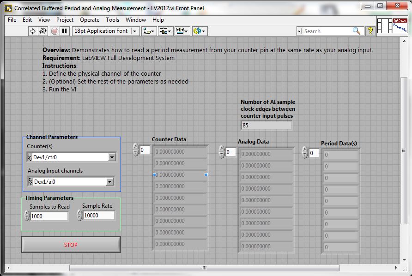Click the Run arrow button
The height and width of the screenshot is (276, 412).
33,31
